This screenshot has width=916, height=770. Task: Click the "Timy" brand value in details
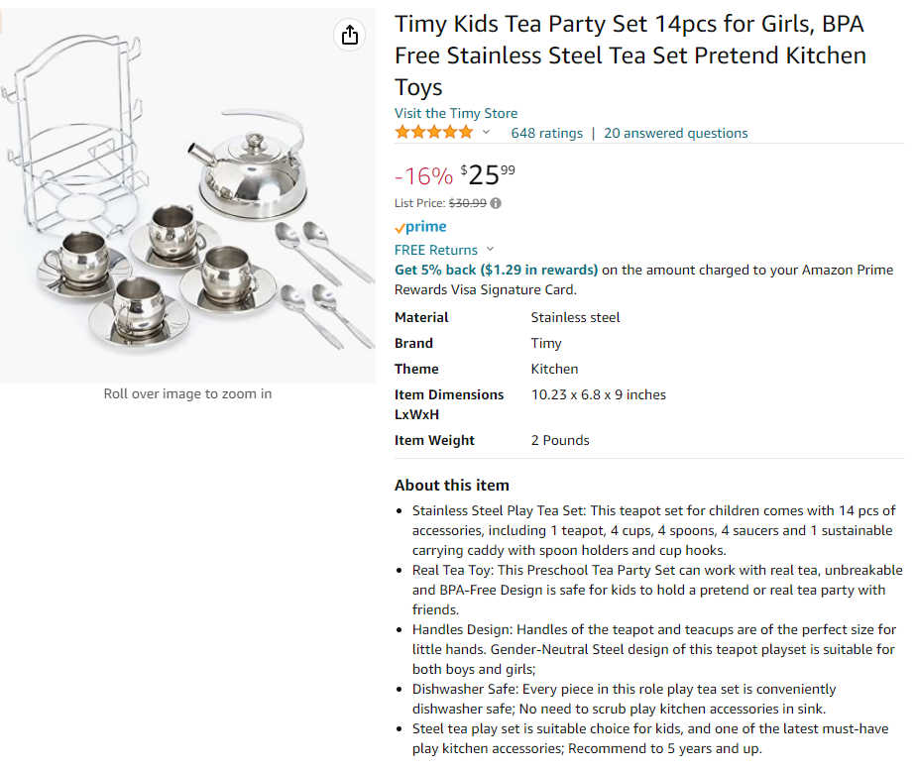click(546, 343)
